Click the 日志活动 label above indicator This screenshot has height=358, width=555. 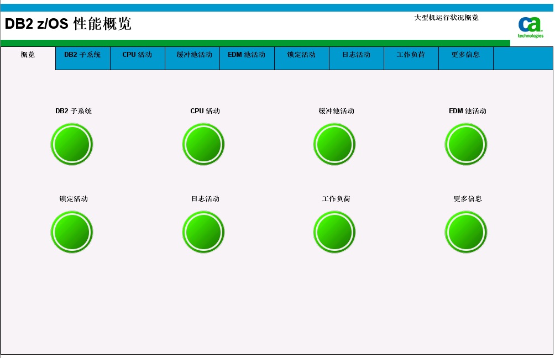point(205,198)
